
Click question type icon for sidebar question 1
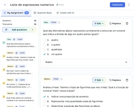click(x=14, y=39)
